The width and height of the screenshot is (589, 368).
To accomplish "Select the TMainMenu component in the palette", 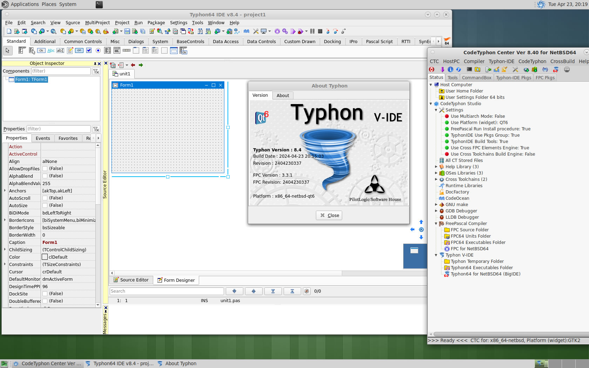I will point(22,50).
